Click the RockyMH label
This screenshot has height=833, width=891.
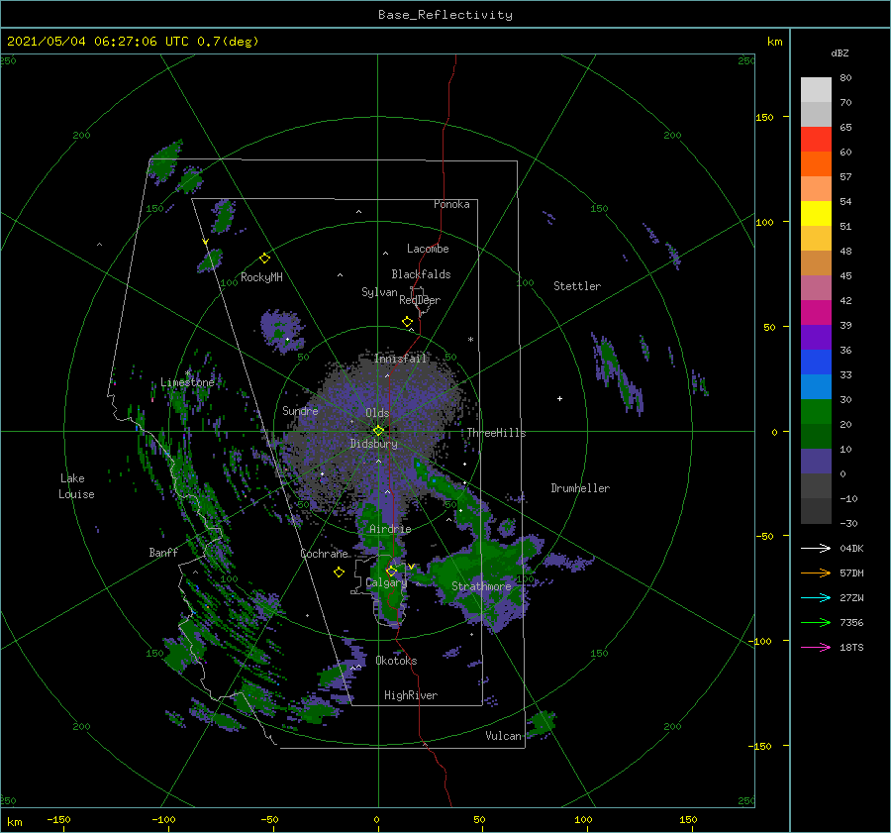point(261,277)
